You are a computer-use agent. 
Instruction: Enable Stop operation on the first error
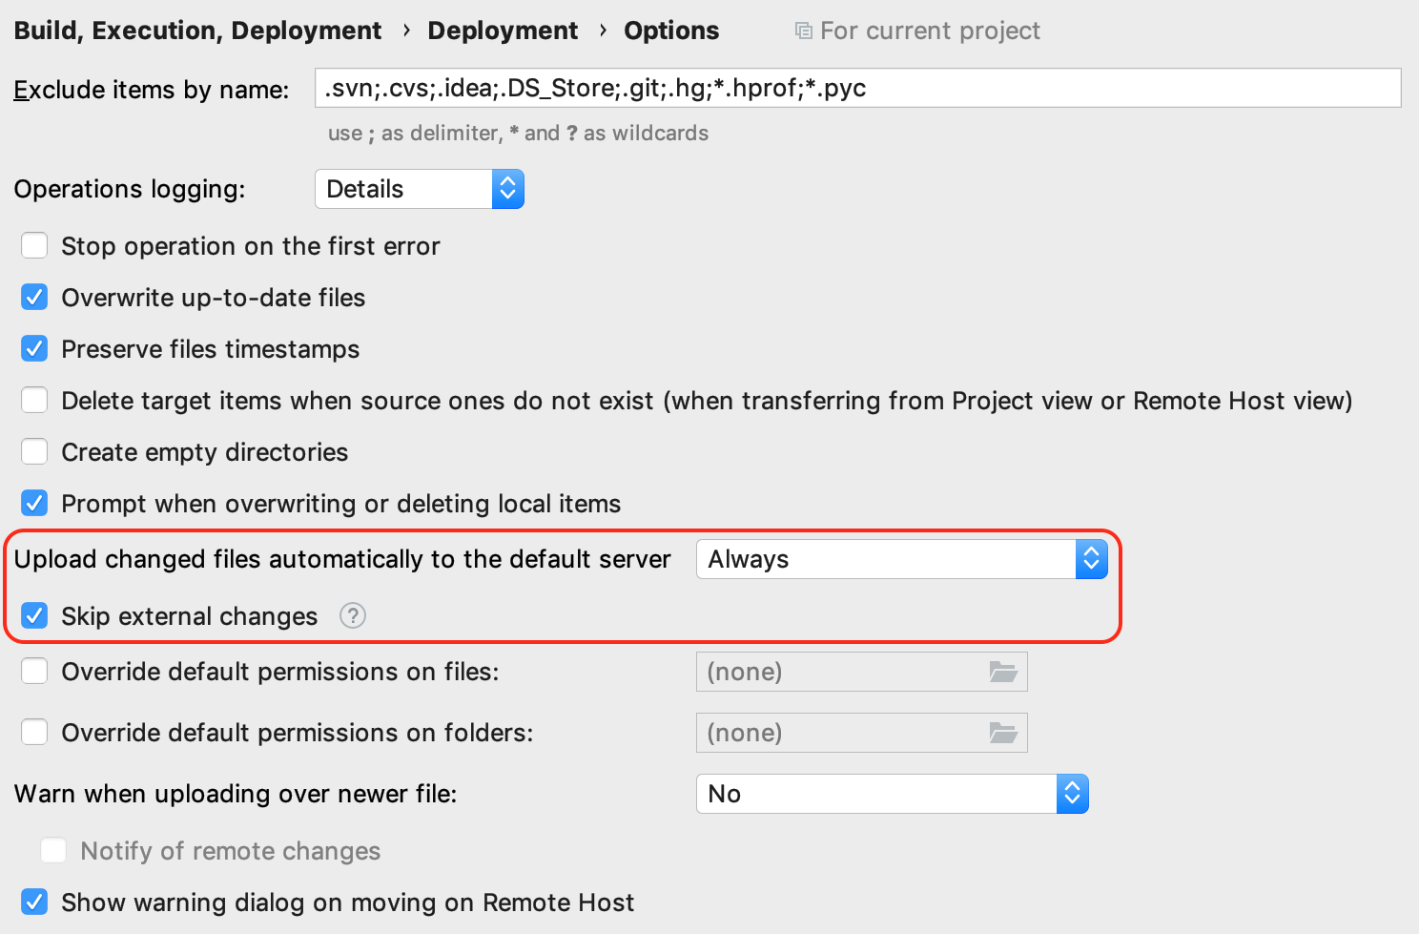(x=34, y=246)
